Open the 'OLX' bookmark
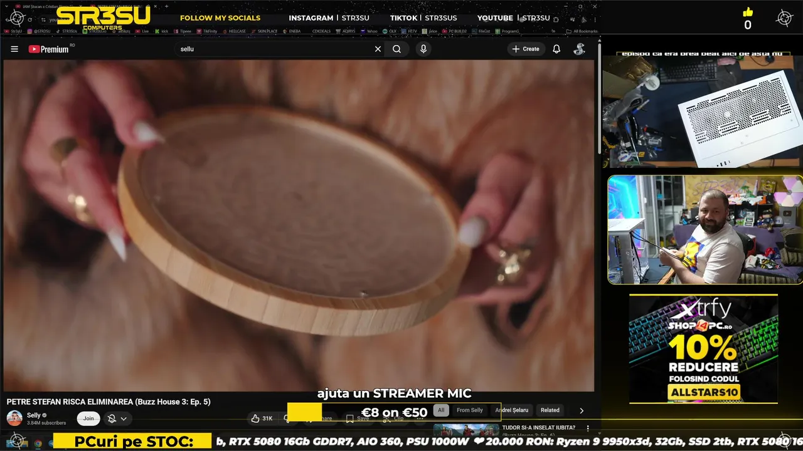This screenshot has width=803, height=451. click(x=390, y=31)
